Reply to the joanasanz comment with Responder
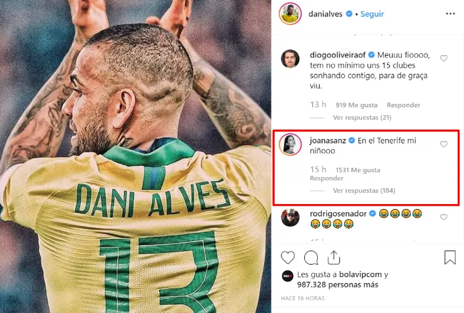This screenshot has width=464, height=313. [327, 178]
